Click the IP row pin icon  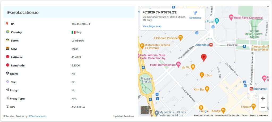click(7, 23)
